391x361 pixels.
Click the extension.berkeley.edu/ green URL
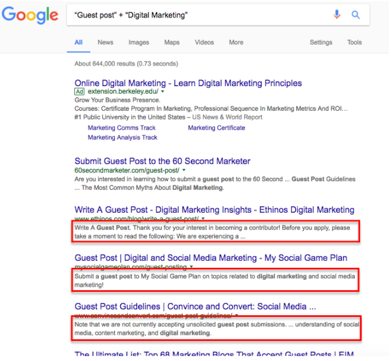coord(123,91)
